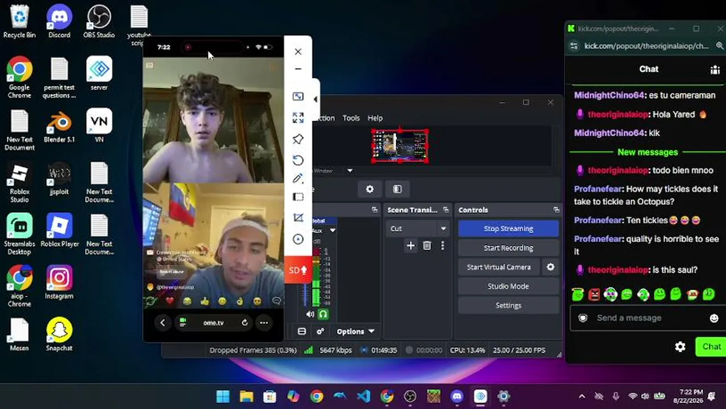Click MidnightChino64 username on klk message
This screenshot has width=726, height=409.
coord(609,133)
